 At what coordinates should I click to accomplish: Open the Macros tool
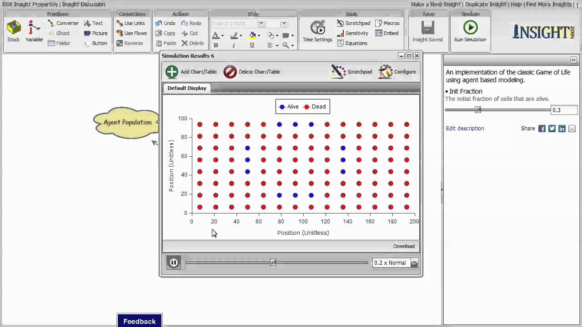point(387,23)
